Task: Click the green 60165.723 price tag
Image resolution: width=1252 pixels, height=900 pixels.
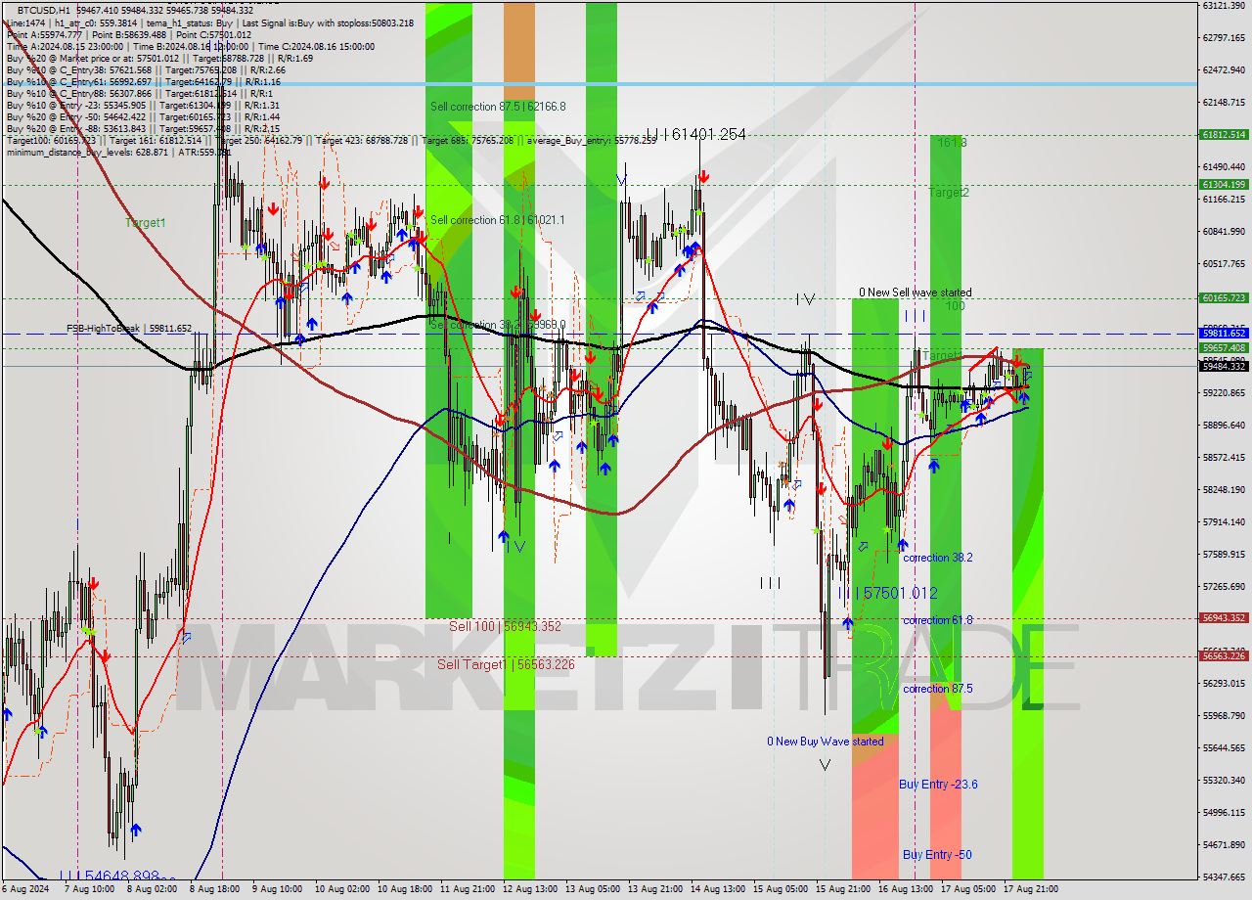Action: coord(1224,297)
